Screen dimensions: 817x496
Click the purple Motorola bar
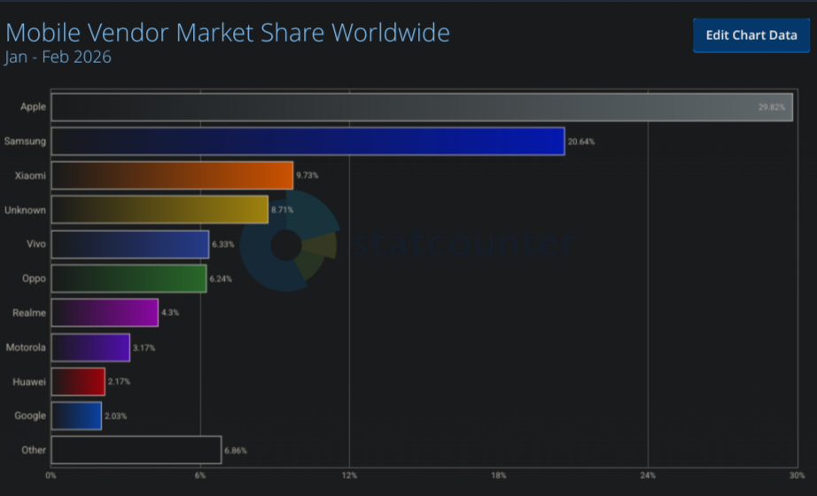click(x=90, y=347)
